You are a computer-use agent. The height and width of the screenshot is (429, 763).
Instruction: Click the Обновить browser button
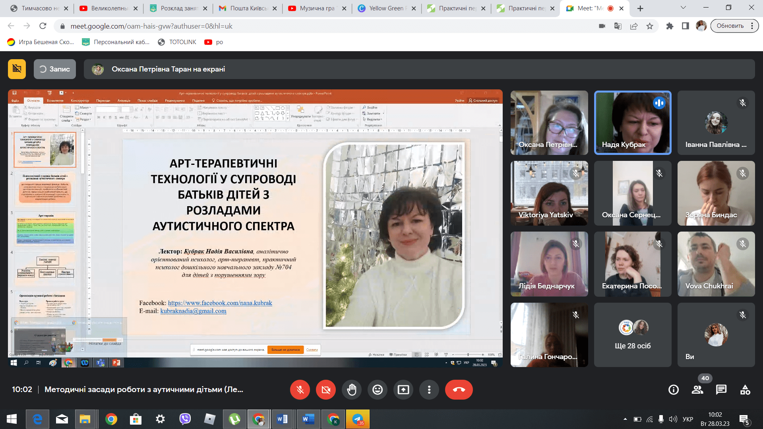pos(730,26)
